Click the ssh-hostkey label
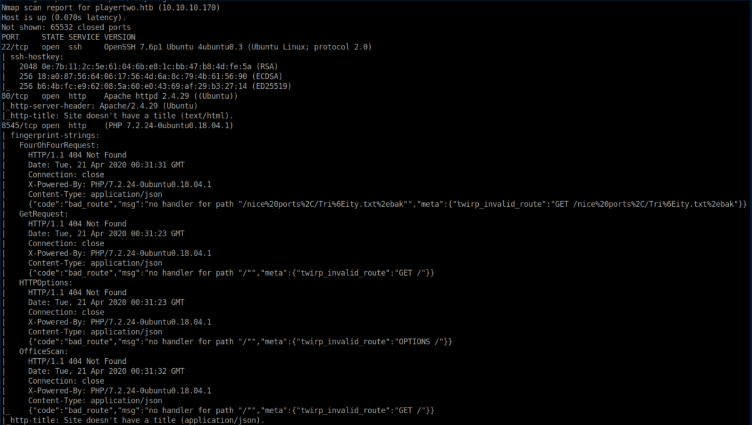Screen dimensions: 752x425 pos(37,57)
